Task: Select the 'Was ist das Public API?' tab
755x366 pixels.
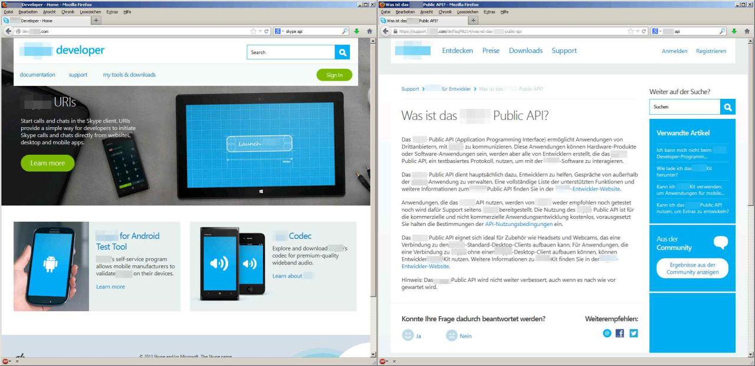Action: click(423, 21)
